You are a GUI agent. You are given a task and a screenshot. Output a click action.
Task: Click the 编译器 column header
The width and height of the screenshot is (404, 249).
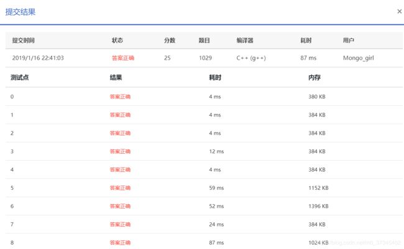245,40
